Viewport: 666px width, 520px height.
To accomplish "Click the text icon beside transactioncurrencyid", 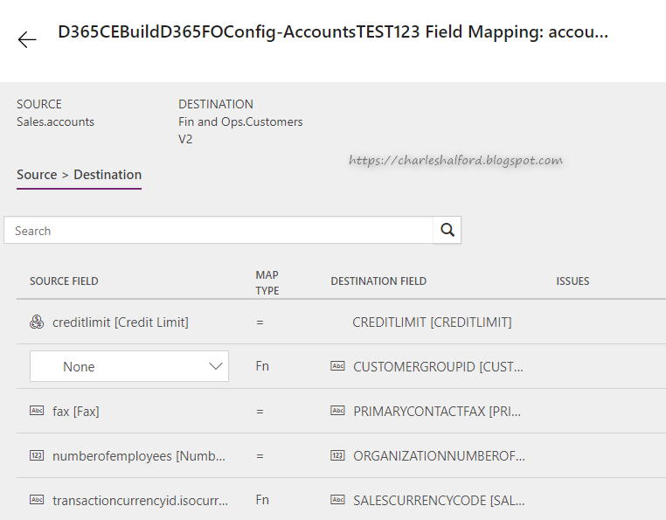I will point(37,500).
